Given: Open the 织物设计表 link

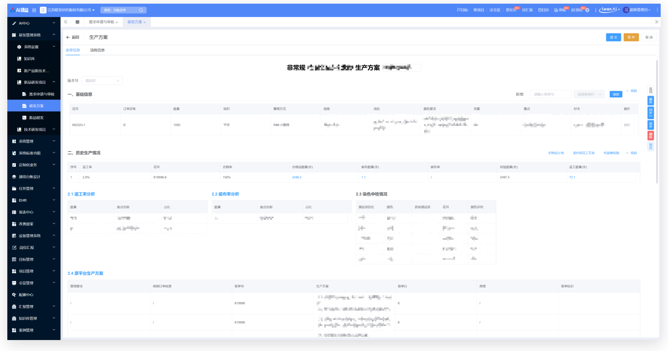Looking at the screenshot, I should click(x=556, y=153).
